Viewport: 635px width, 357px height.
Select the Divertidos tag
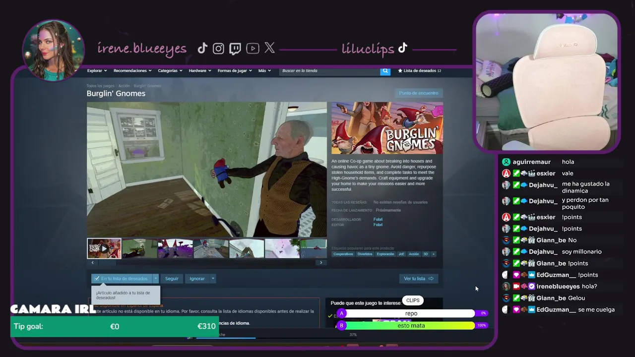[x=365, y=254]
